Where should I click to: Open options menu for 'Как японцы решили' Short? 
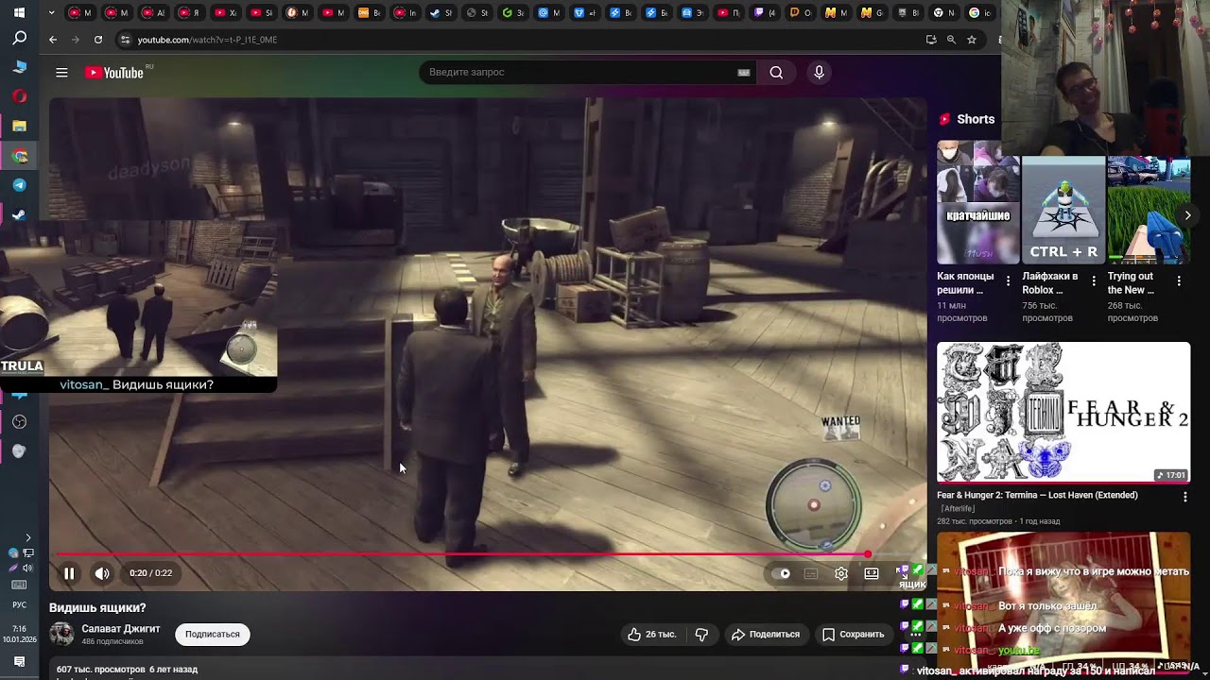pos(1008,281)
